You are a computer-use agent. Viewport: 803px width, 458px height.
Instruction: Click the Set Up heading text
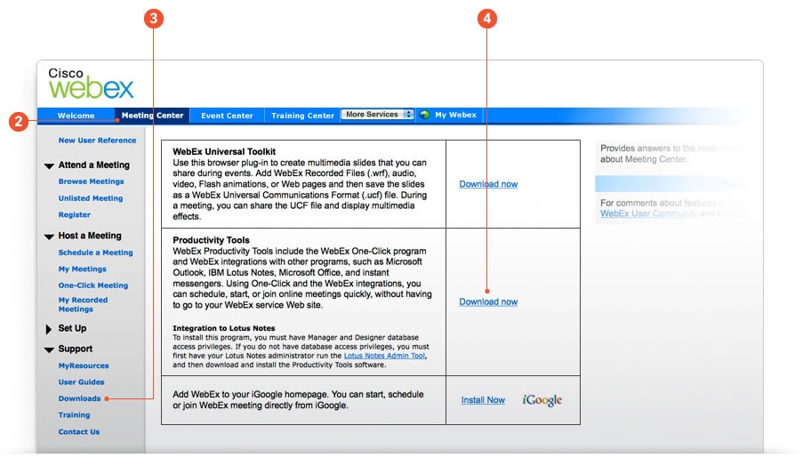tap(72, 328)
